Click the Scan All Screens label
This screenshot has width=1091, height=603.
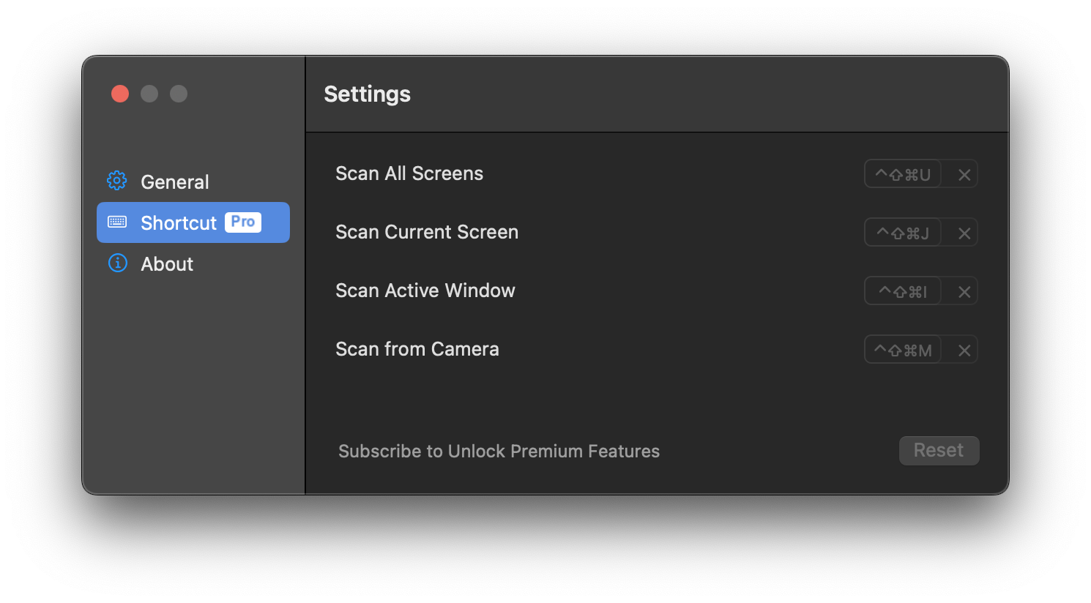click(409, 173)
